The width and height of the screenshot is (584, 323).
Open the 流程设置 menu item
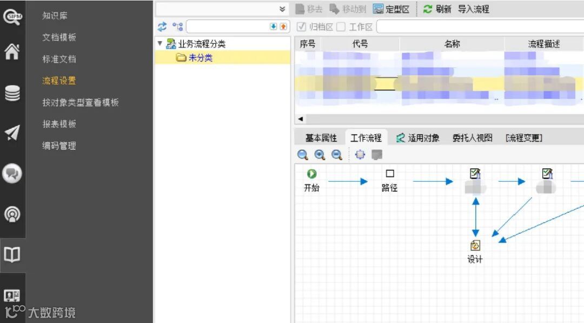tap(59, 81)
